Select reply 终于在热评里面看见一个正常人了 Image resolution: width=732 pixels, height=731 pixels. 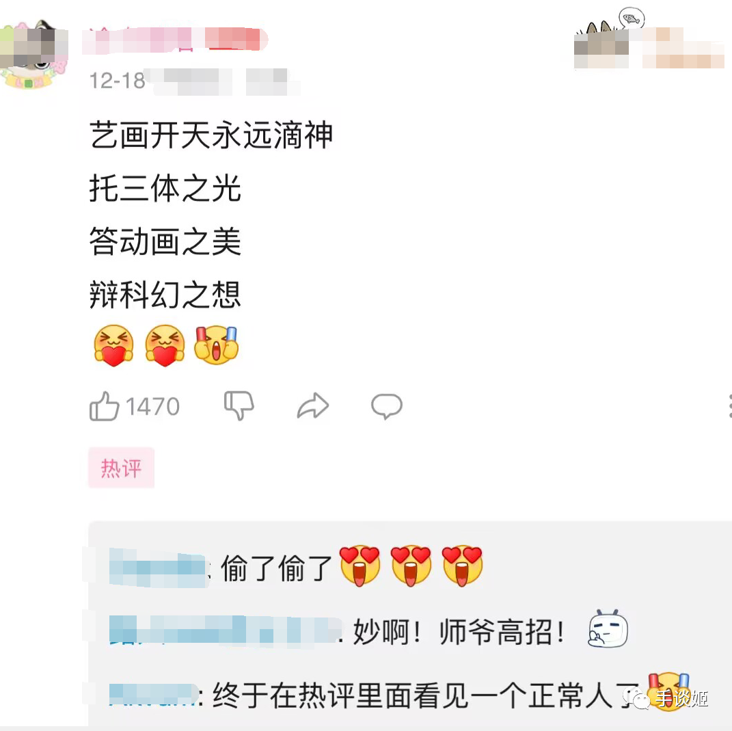[x=426, y=695]
